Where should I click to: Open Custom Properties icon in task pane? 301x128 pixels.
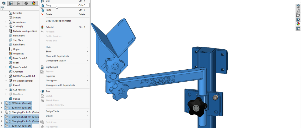tap(298, 28)
